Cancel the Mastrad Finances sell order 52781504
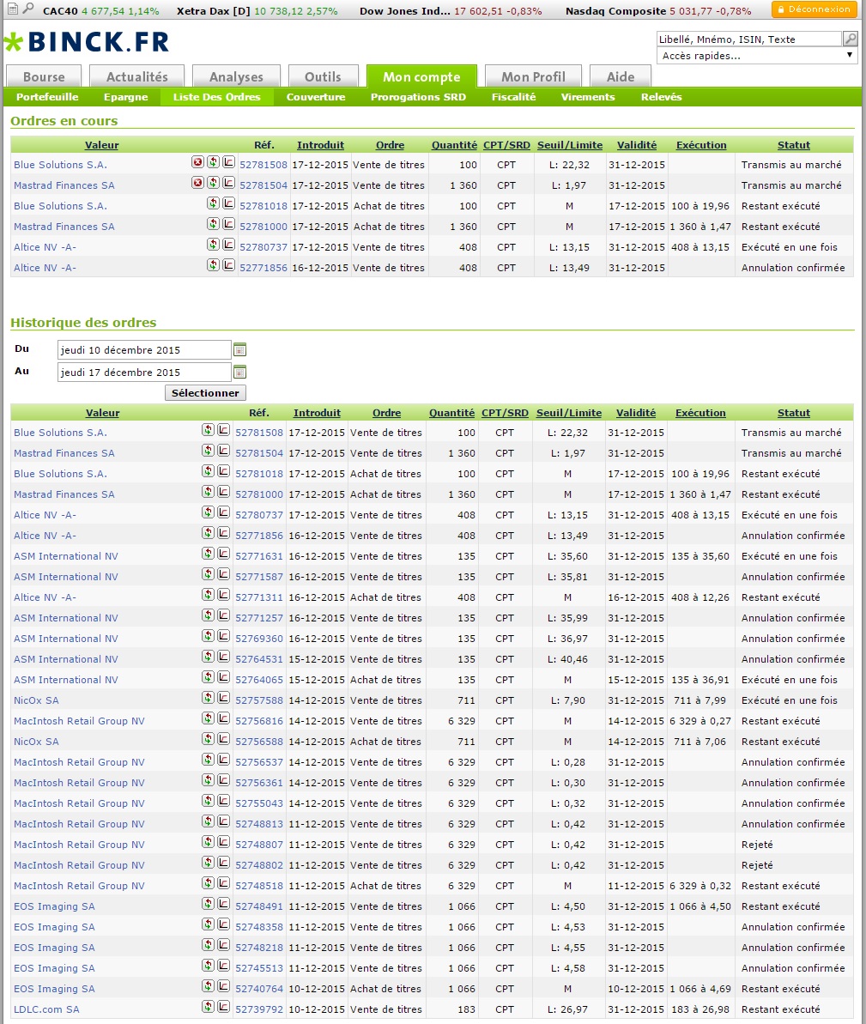866x1024 pixels. 197,183
